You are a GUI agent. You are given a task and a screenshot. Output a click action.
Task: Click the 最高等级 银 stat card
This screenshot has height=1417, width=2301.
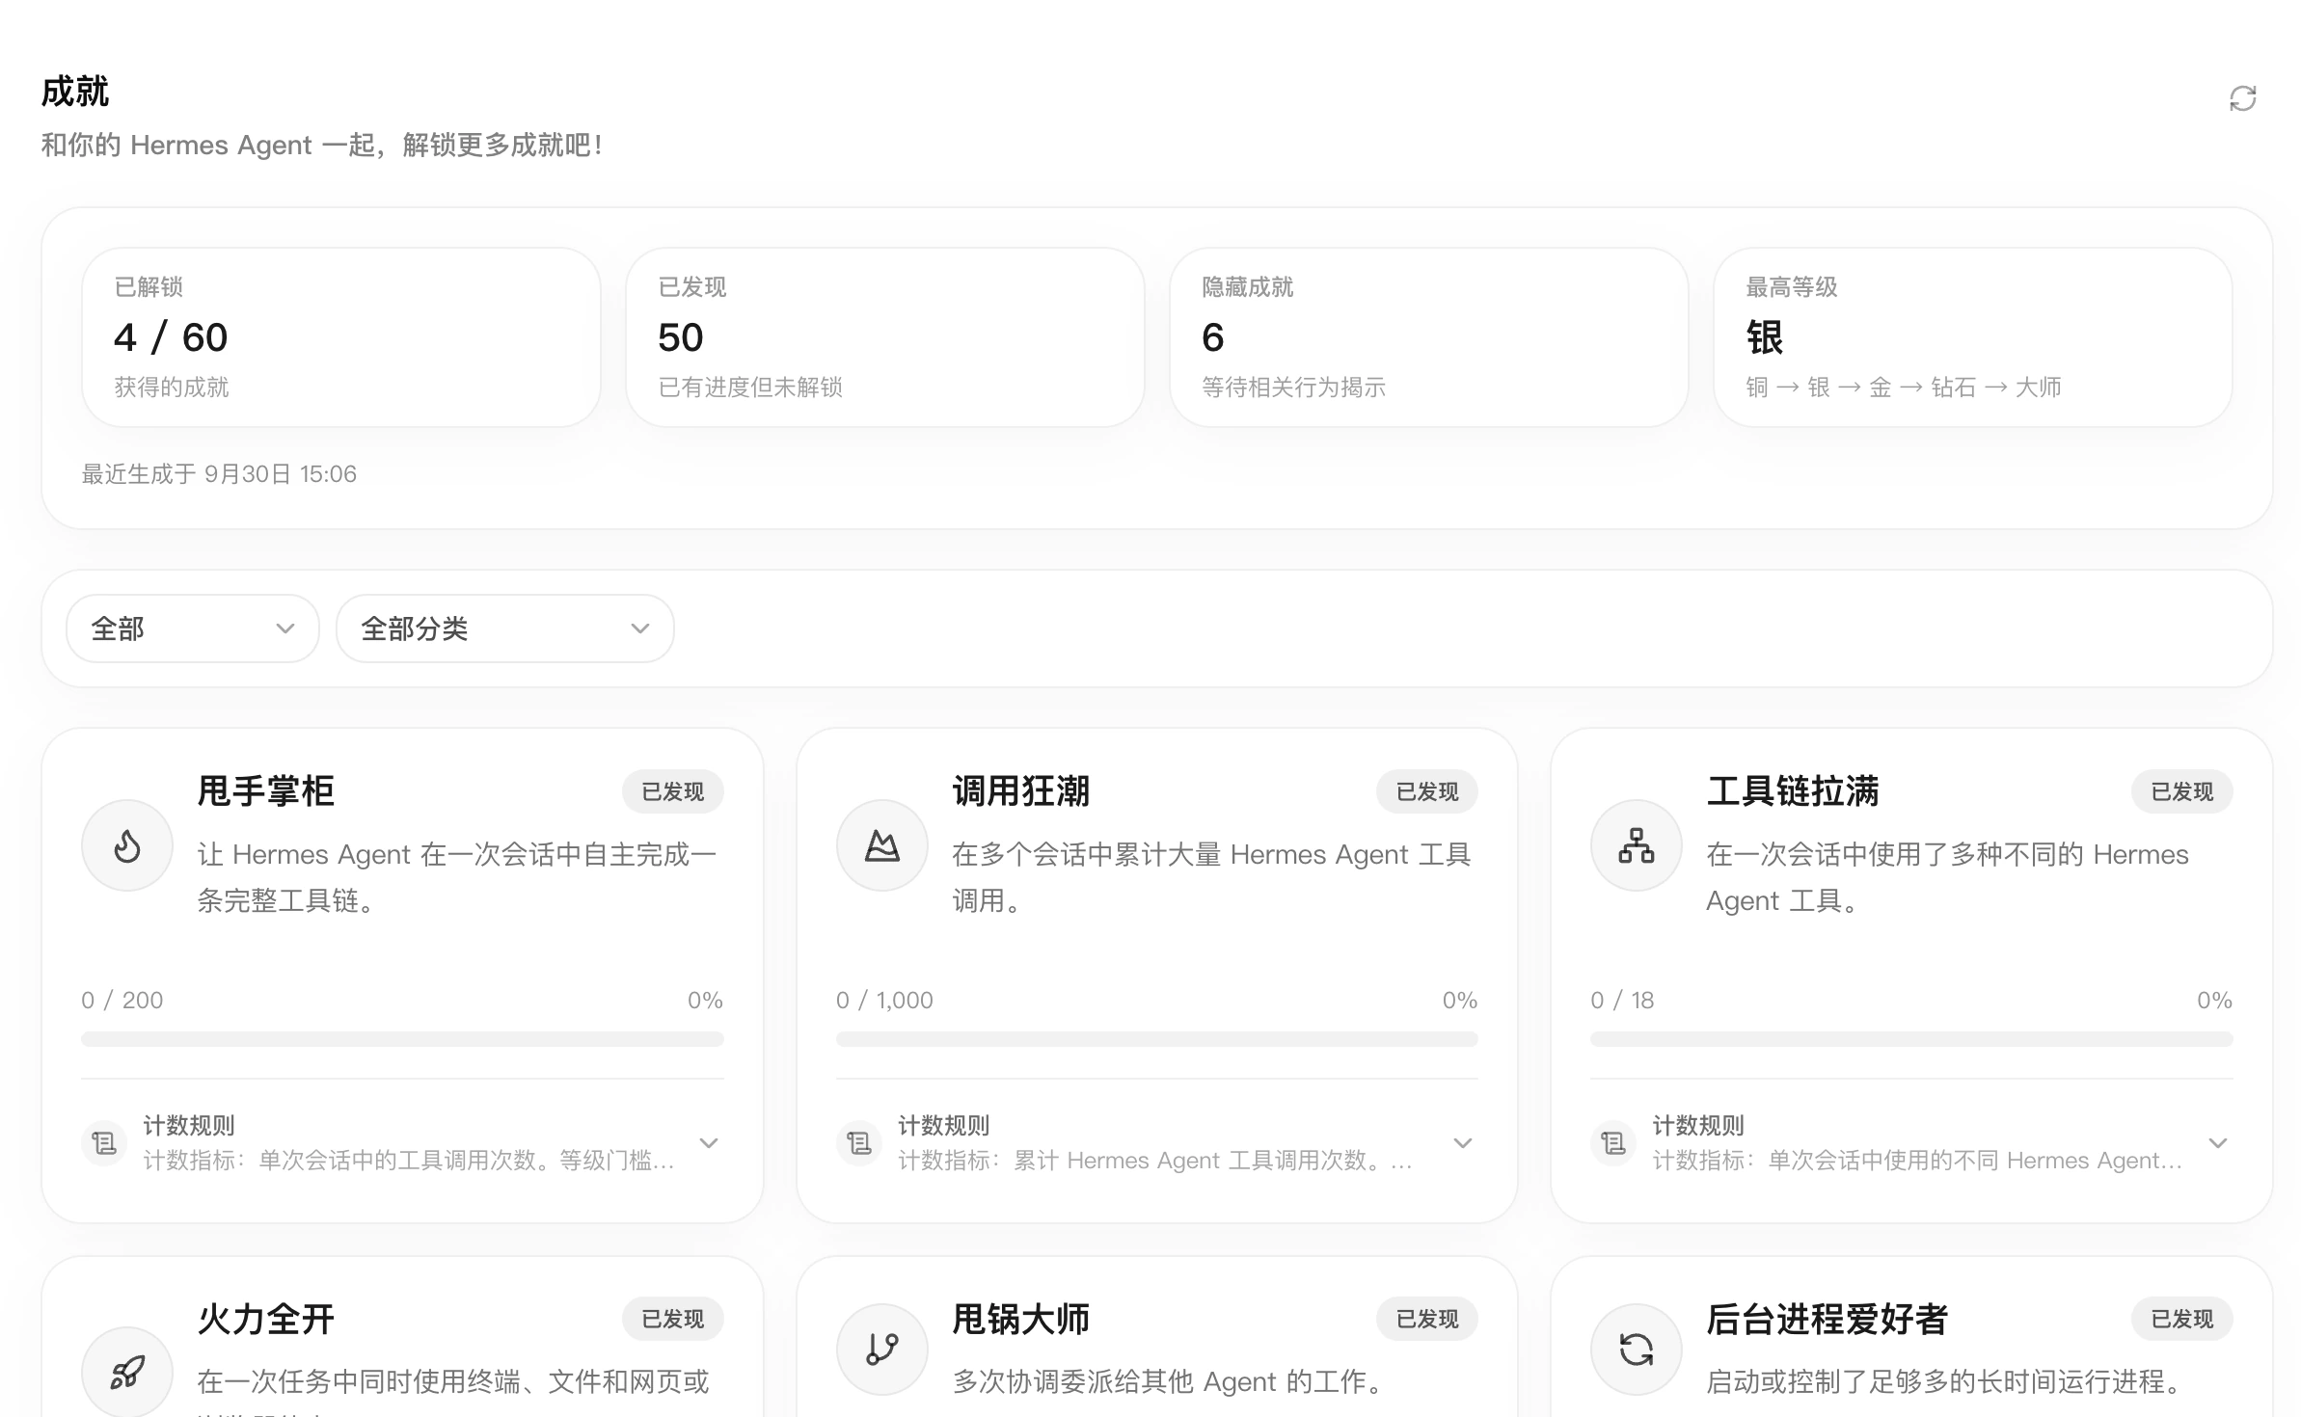coord(1973,337)
